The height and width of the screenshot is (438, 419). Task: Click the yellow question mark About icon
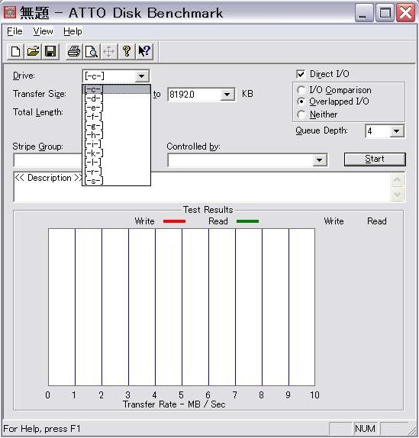127,52
